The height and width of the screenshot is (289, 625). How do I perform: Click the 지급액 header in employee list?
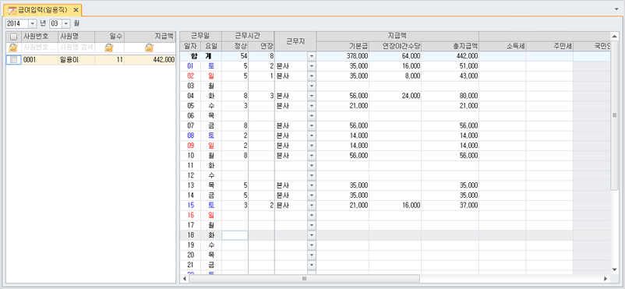150,37
